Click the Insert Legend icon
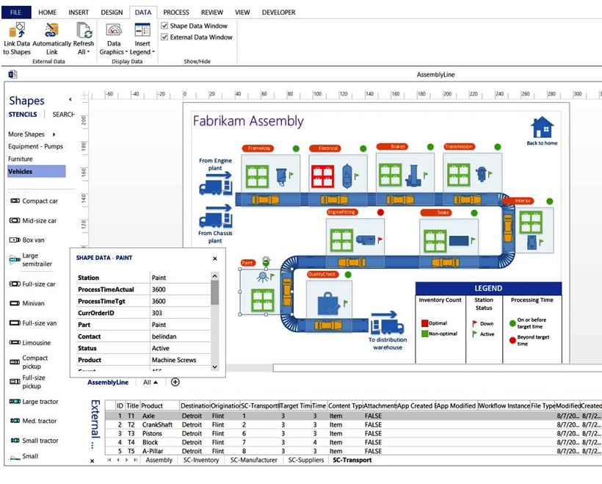The image size is (602, 484). point(142,30)
